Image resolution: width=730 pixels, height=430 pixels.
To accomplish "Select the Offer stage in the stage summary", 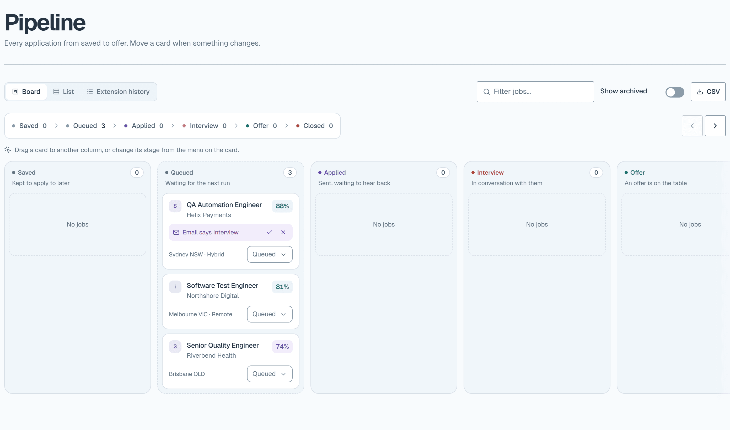I will pyautogui.click(x=261, y=126).
